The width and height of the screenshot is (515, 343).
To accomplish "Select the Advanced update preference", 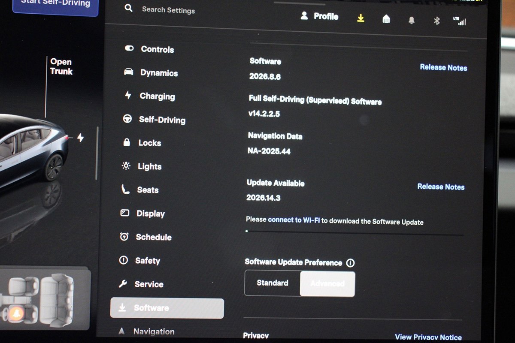I will click(x=327, y=284).
